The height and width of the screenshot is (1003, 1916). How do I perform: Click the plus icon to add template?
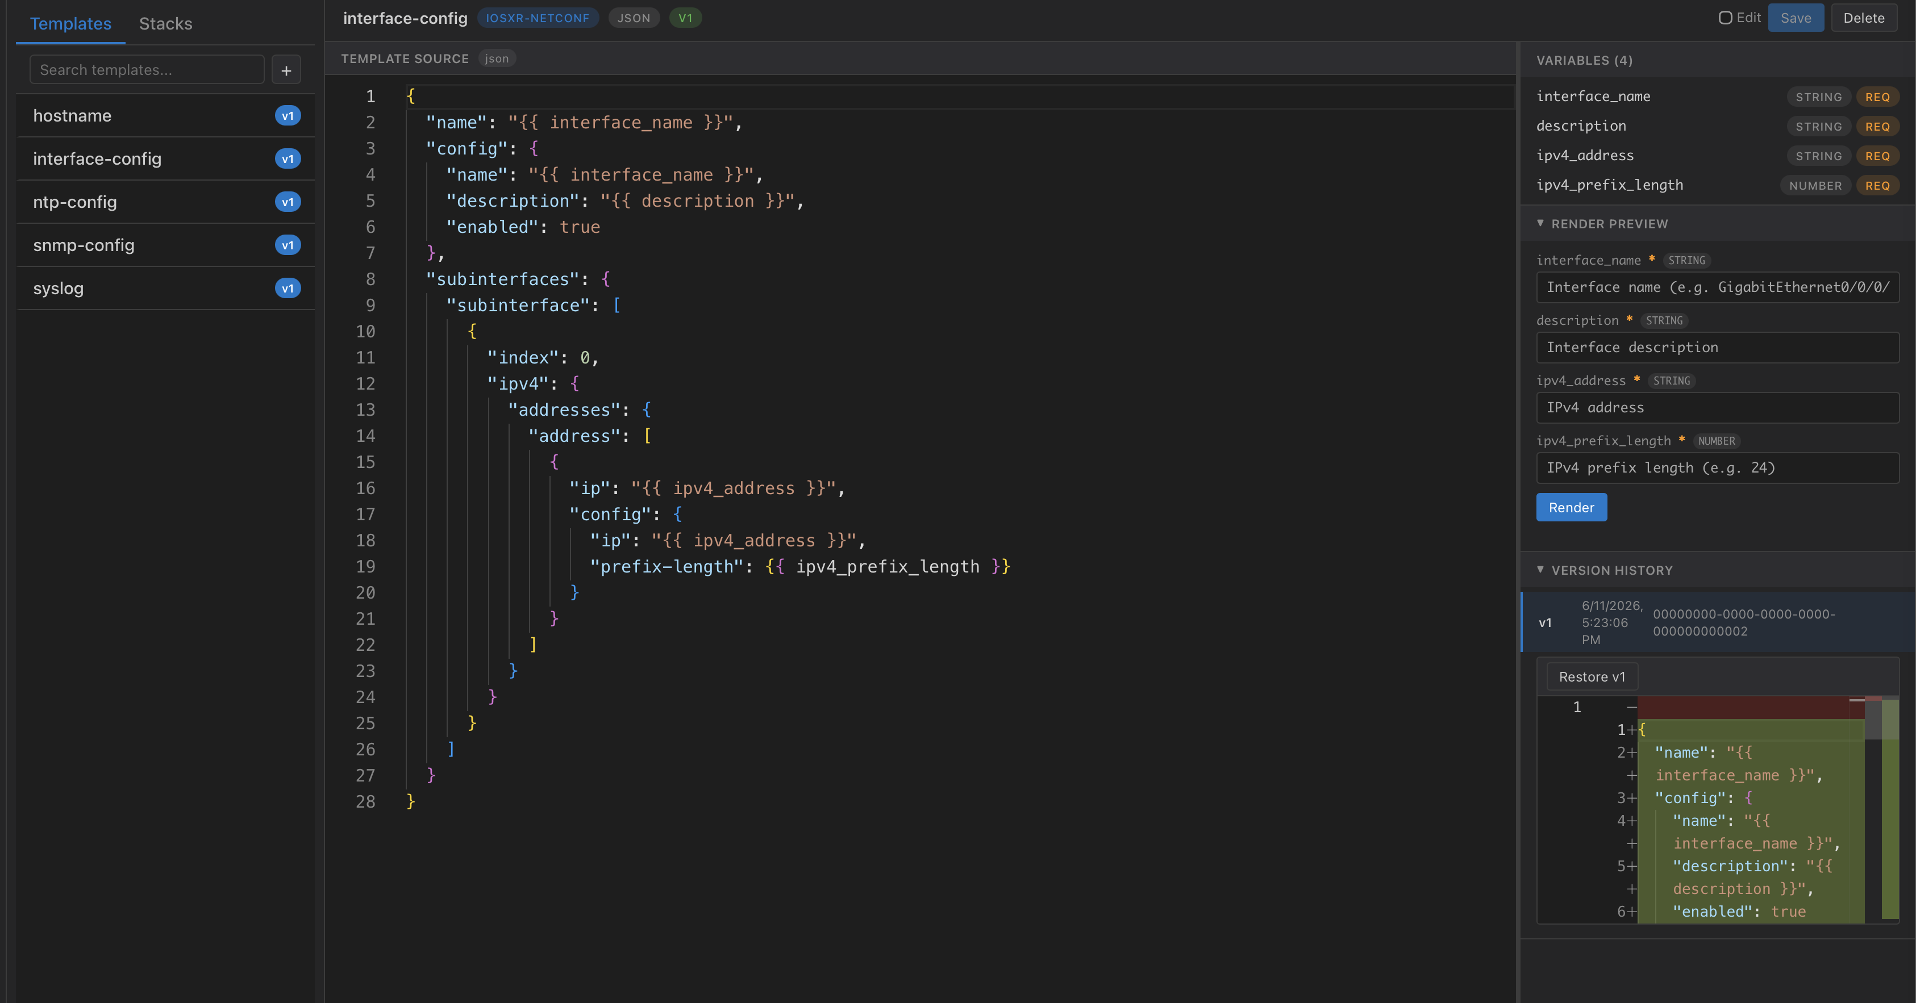point(286,70)
